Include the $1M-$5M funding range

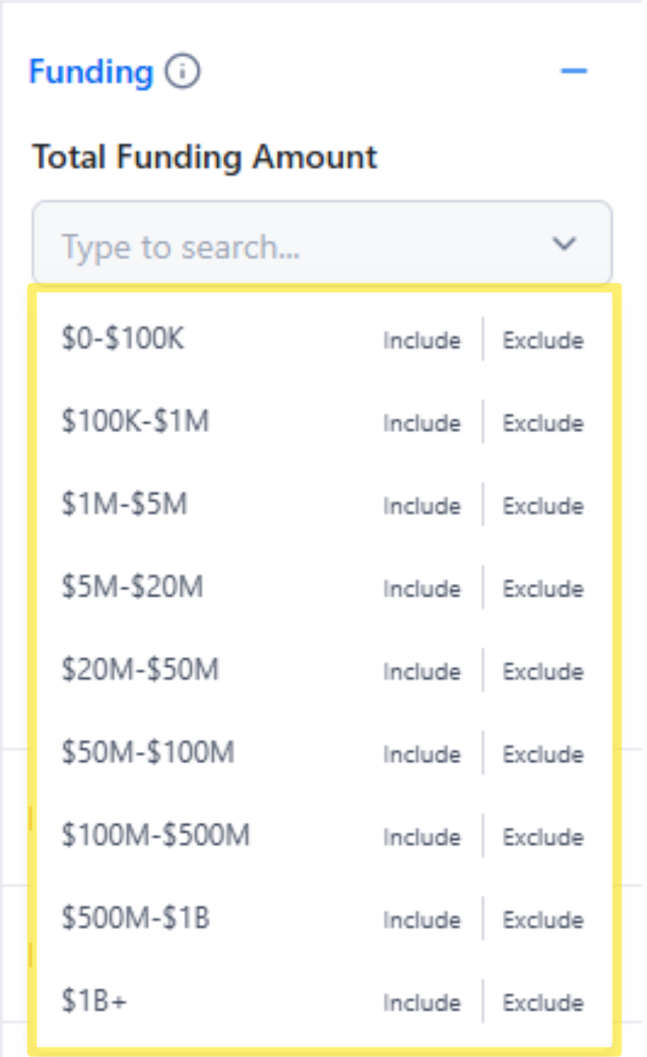[421, 506]
